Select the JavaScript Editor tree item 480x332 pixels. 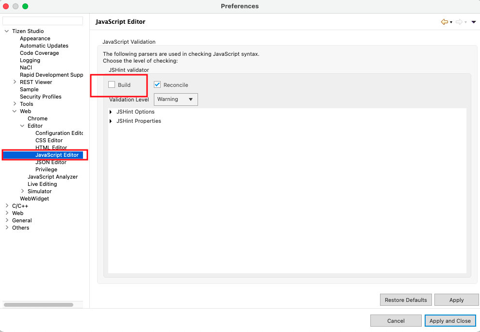click(57, 155)
